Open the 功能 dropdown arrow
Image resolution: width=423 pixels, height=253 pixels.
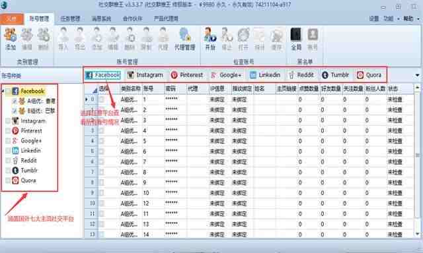coord(398,19)
